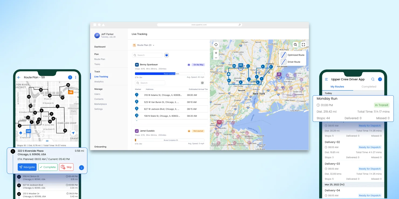This screenshot has width=399, height=199.
Task: Open Analytics in the sidebar
Action: (x=99, y=82)
